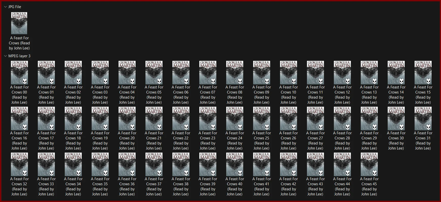Select the Crows 06 track icon

tap(181, 72)
